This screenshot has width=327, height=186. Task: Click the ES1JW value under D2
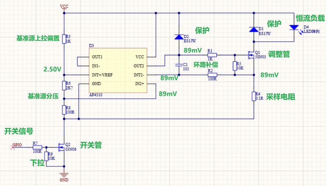pos(190,41)
